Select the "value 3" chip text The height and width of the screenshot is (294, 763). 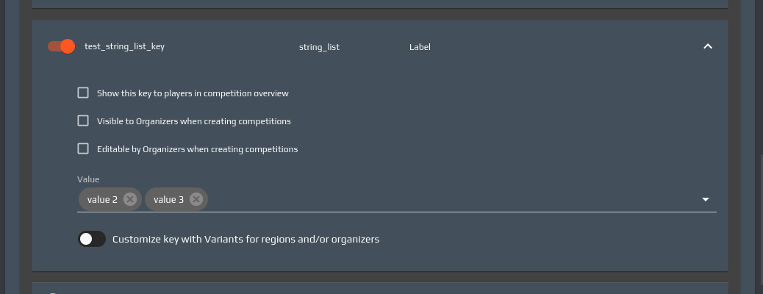pos(168,199)
